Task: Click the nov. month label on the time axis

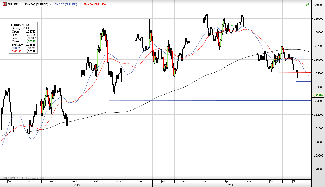Action: coord(119,182)
